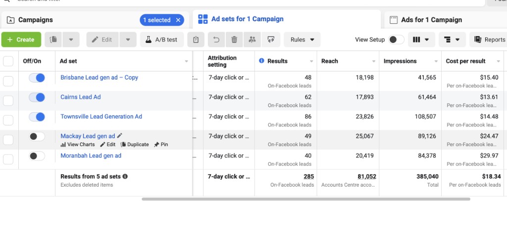Click the total results value 285
The image size is (507, 238).
309,176
